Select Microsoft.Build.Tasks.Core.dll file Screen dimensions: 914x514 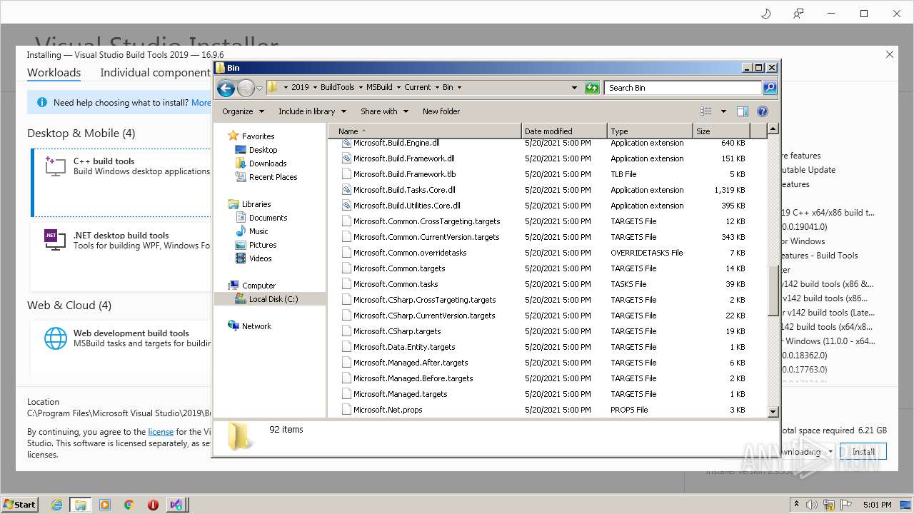point(404,190)
